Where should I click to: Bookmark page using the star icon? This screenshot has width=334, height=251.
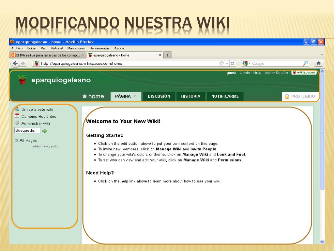[221, 63]
